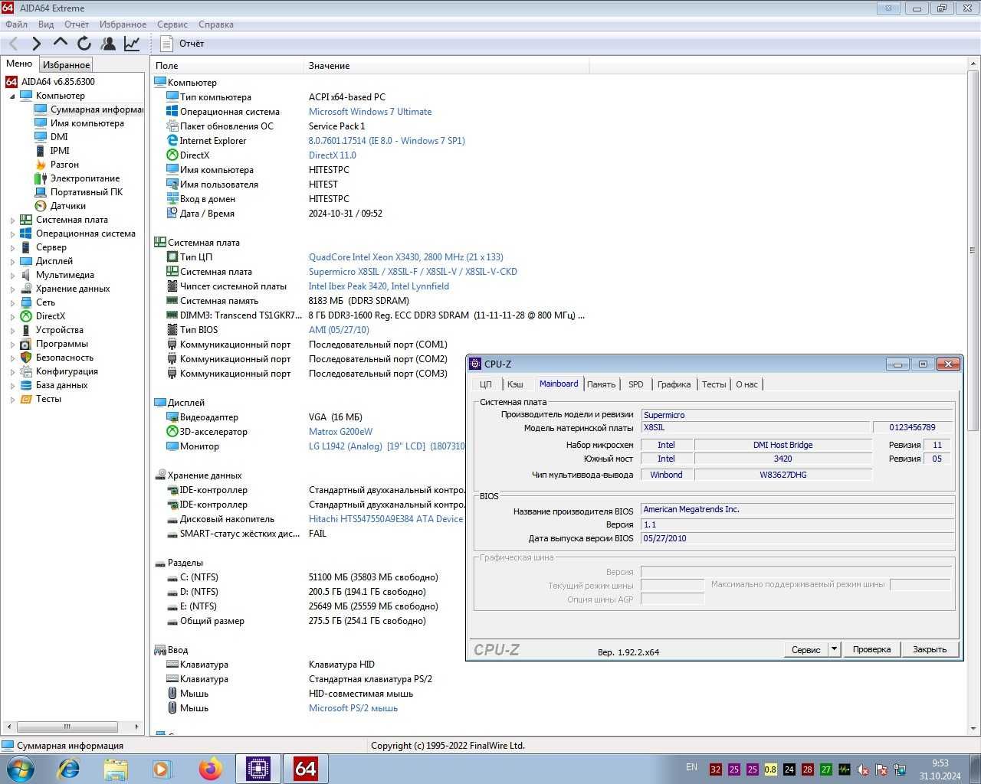Open the Сервис dropdown arrow in CPU-Z

[x=835, y=649]
